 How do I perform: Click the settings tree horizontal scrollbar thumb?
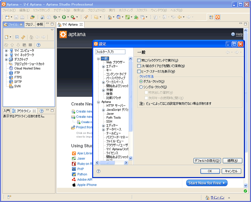pos(107,163)
